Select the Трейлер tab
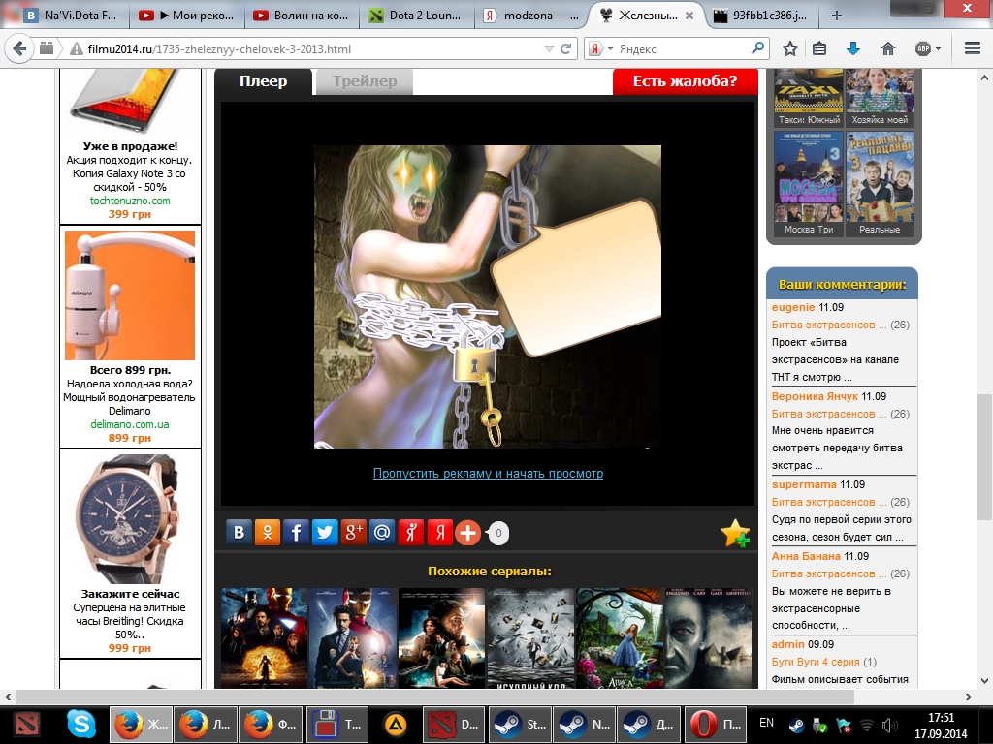The width and height of the screenshot is (993, 744). click(365, 81)
